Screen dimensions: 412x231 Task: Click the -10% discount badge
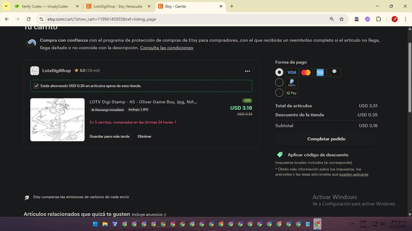[x=247, y=101]
